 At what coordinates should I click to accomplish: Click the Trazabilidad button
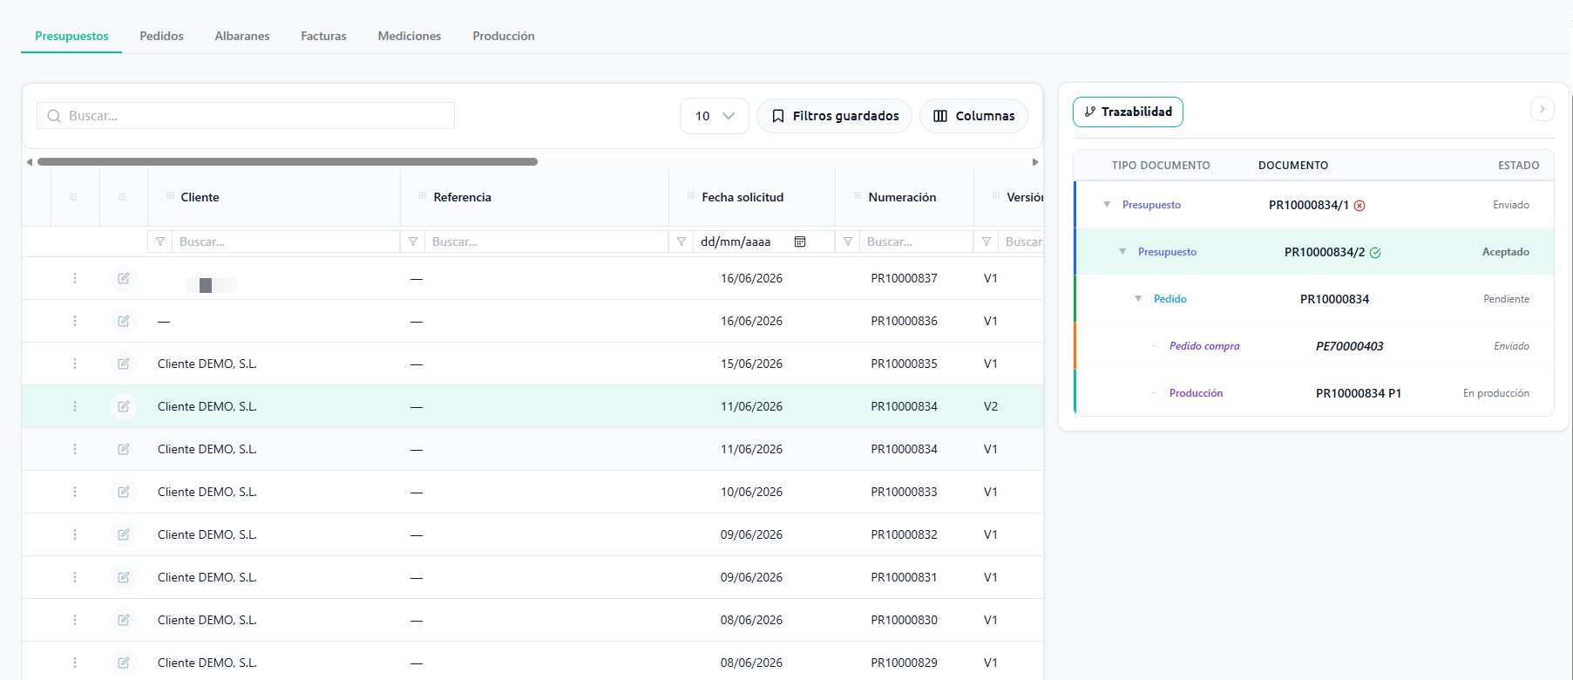(1128, 112)
